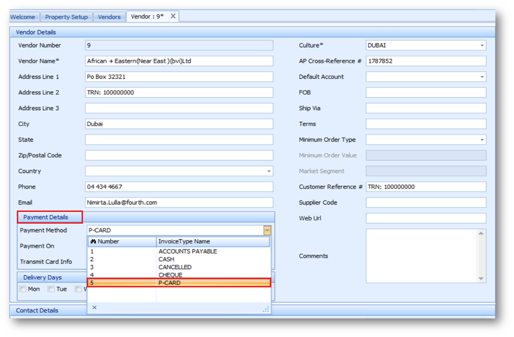514x337 pixels.
Task: Switch to the Property Setup tab
Action: coord(66,17)
